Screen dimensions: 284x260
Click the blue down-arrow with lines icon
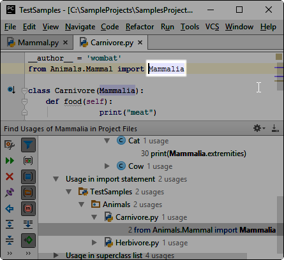coord(28,224)
